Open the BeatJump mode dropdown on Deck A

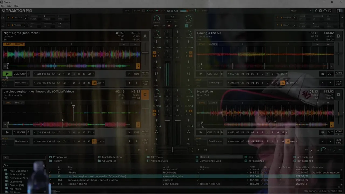[22, 83]
